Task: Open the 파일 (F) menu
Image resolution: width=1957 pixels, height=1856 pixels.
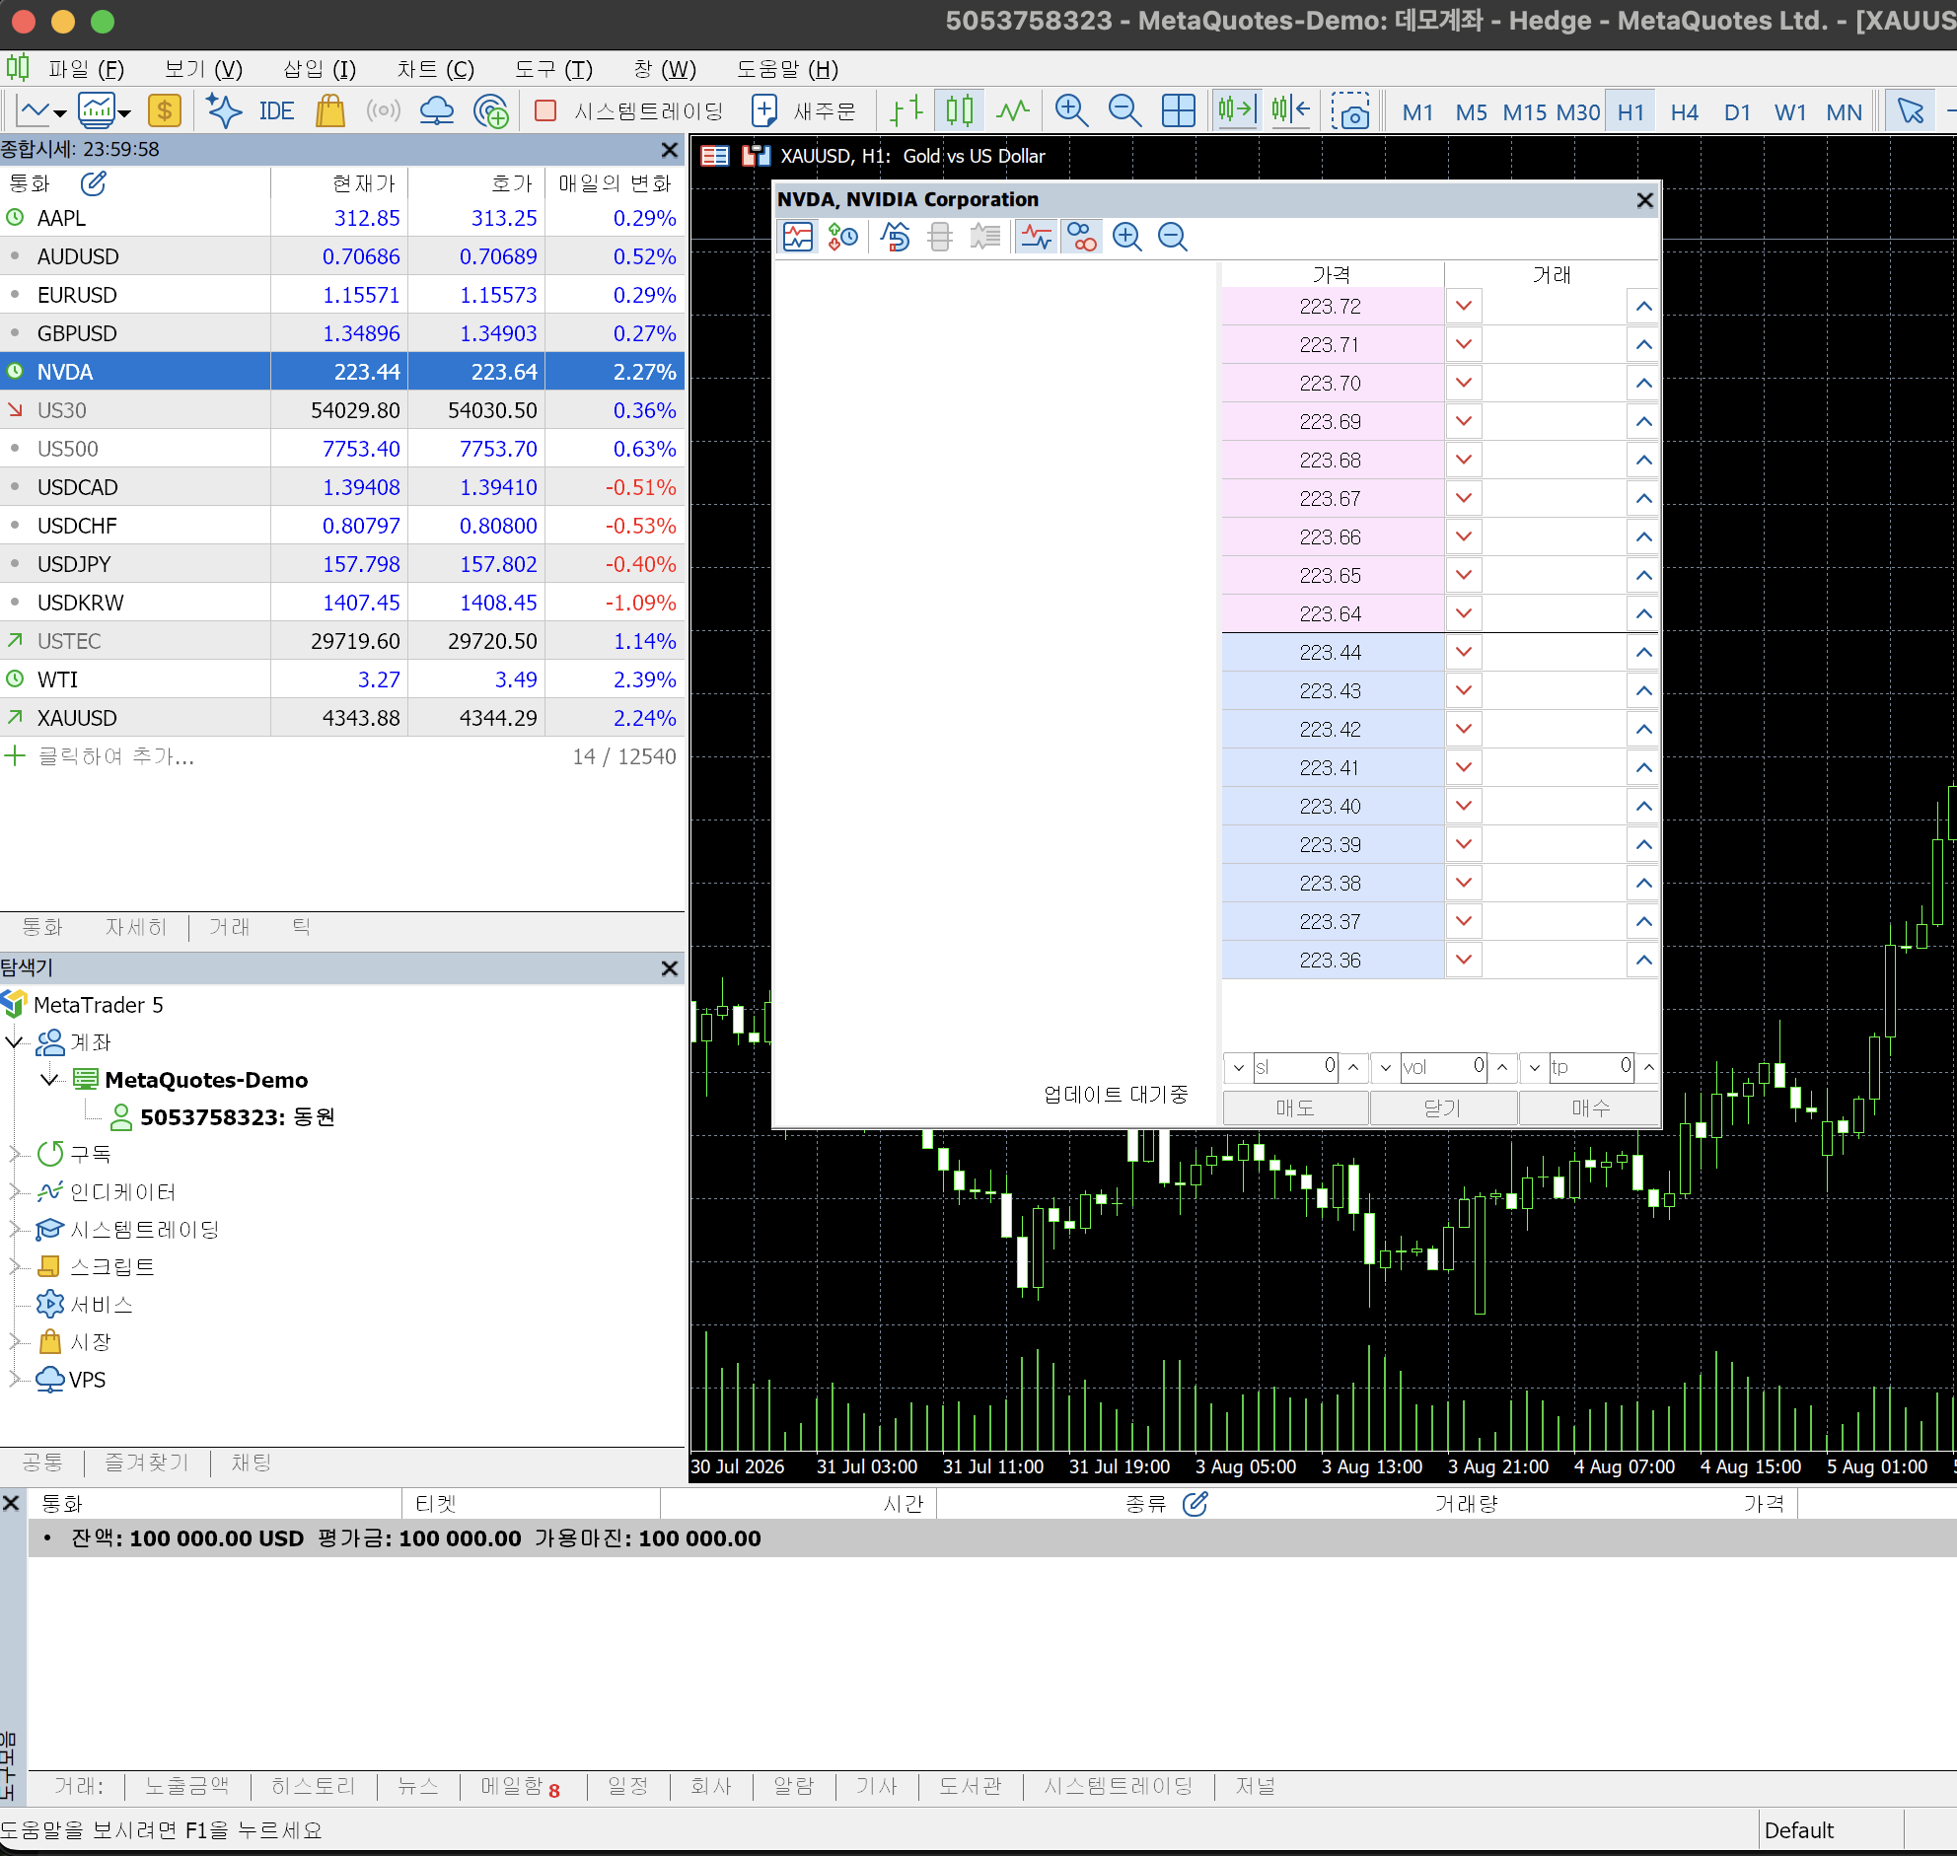Action: (x=86, y=69)
